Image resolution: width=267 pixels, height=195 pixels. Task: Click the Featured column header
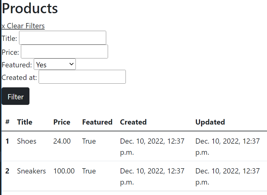tap(97, 122)
